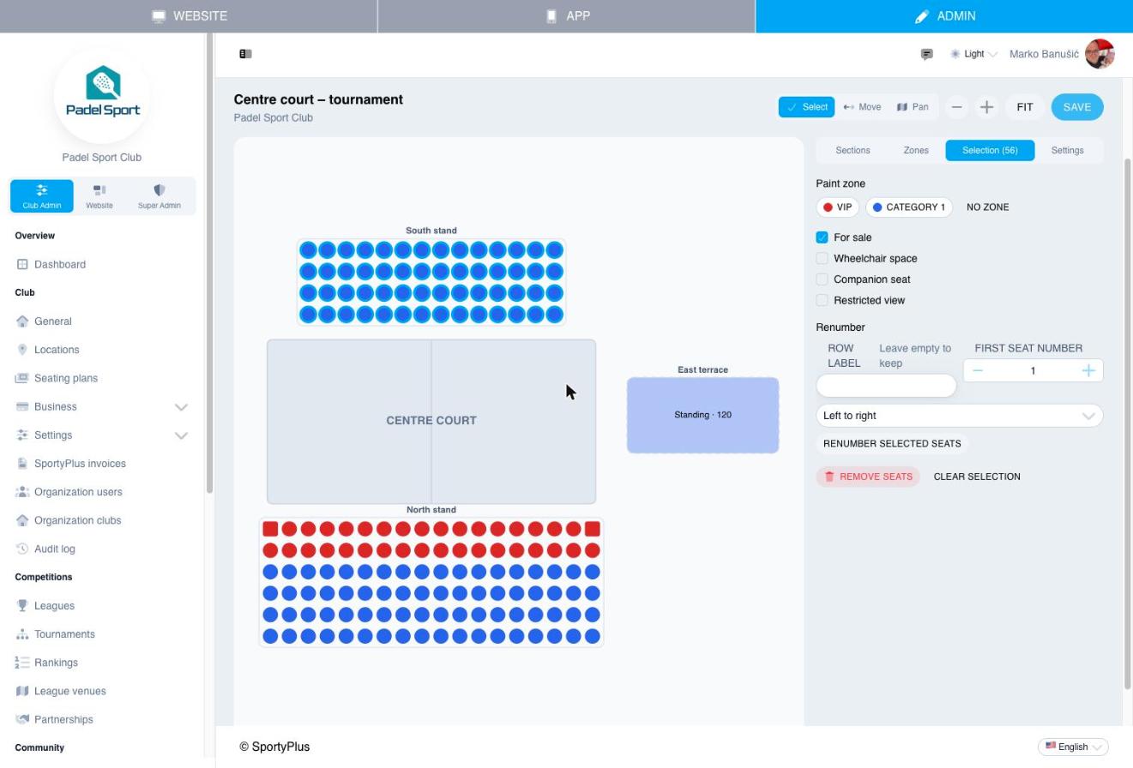Zoom out with the minus icon
The height and width of the screenshot is (768, 1133).
tap(956, 107)
